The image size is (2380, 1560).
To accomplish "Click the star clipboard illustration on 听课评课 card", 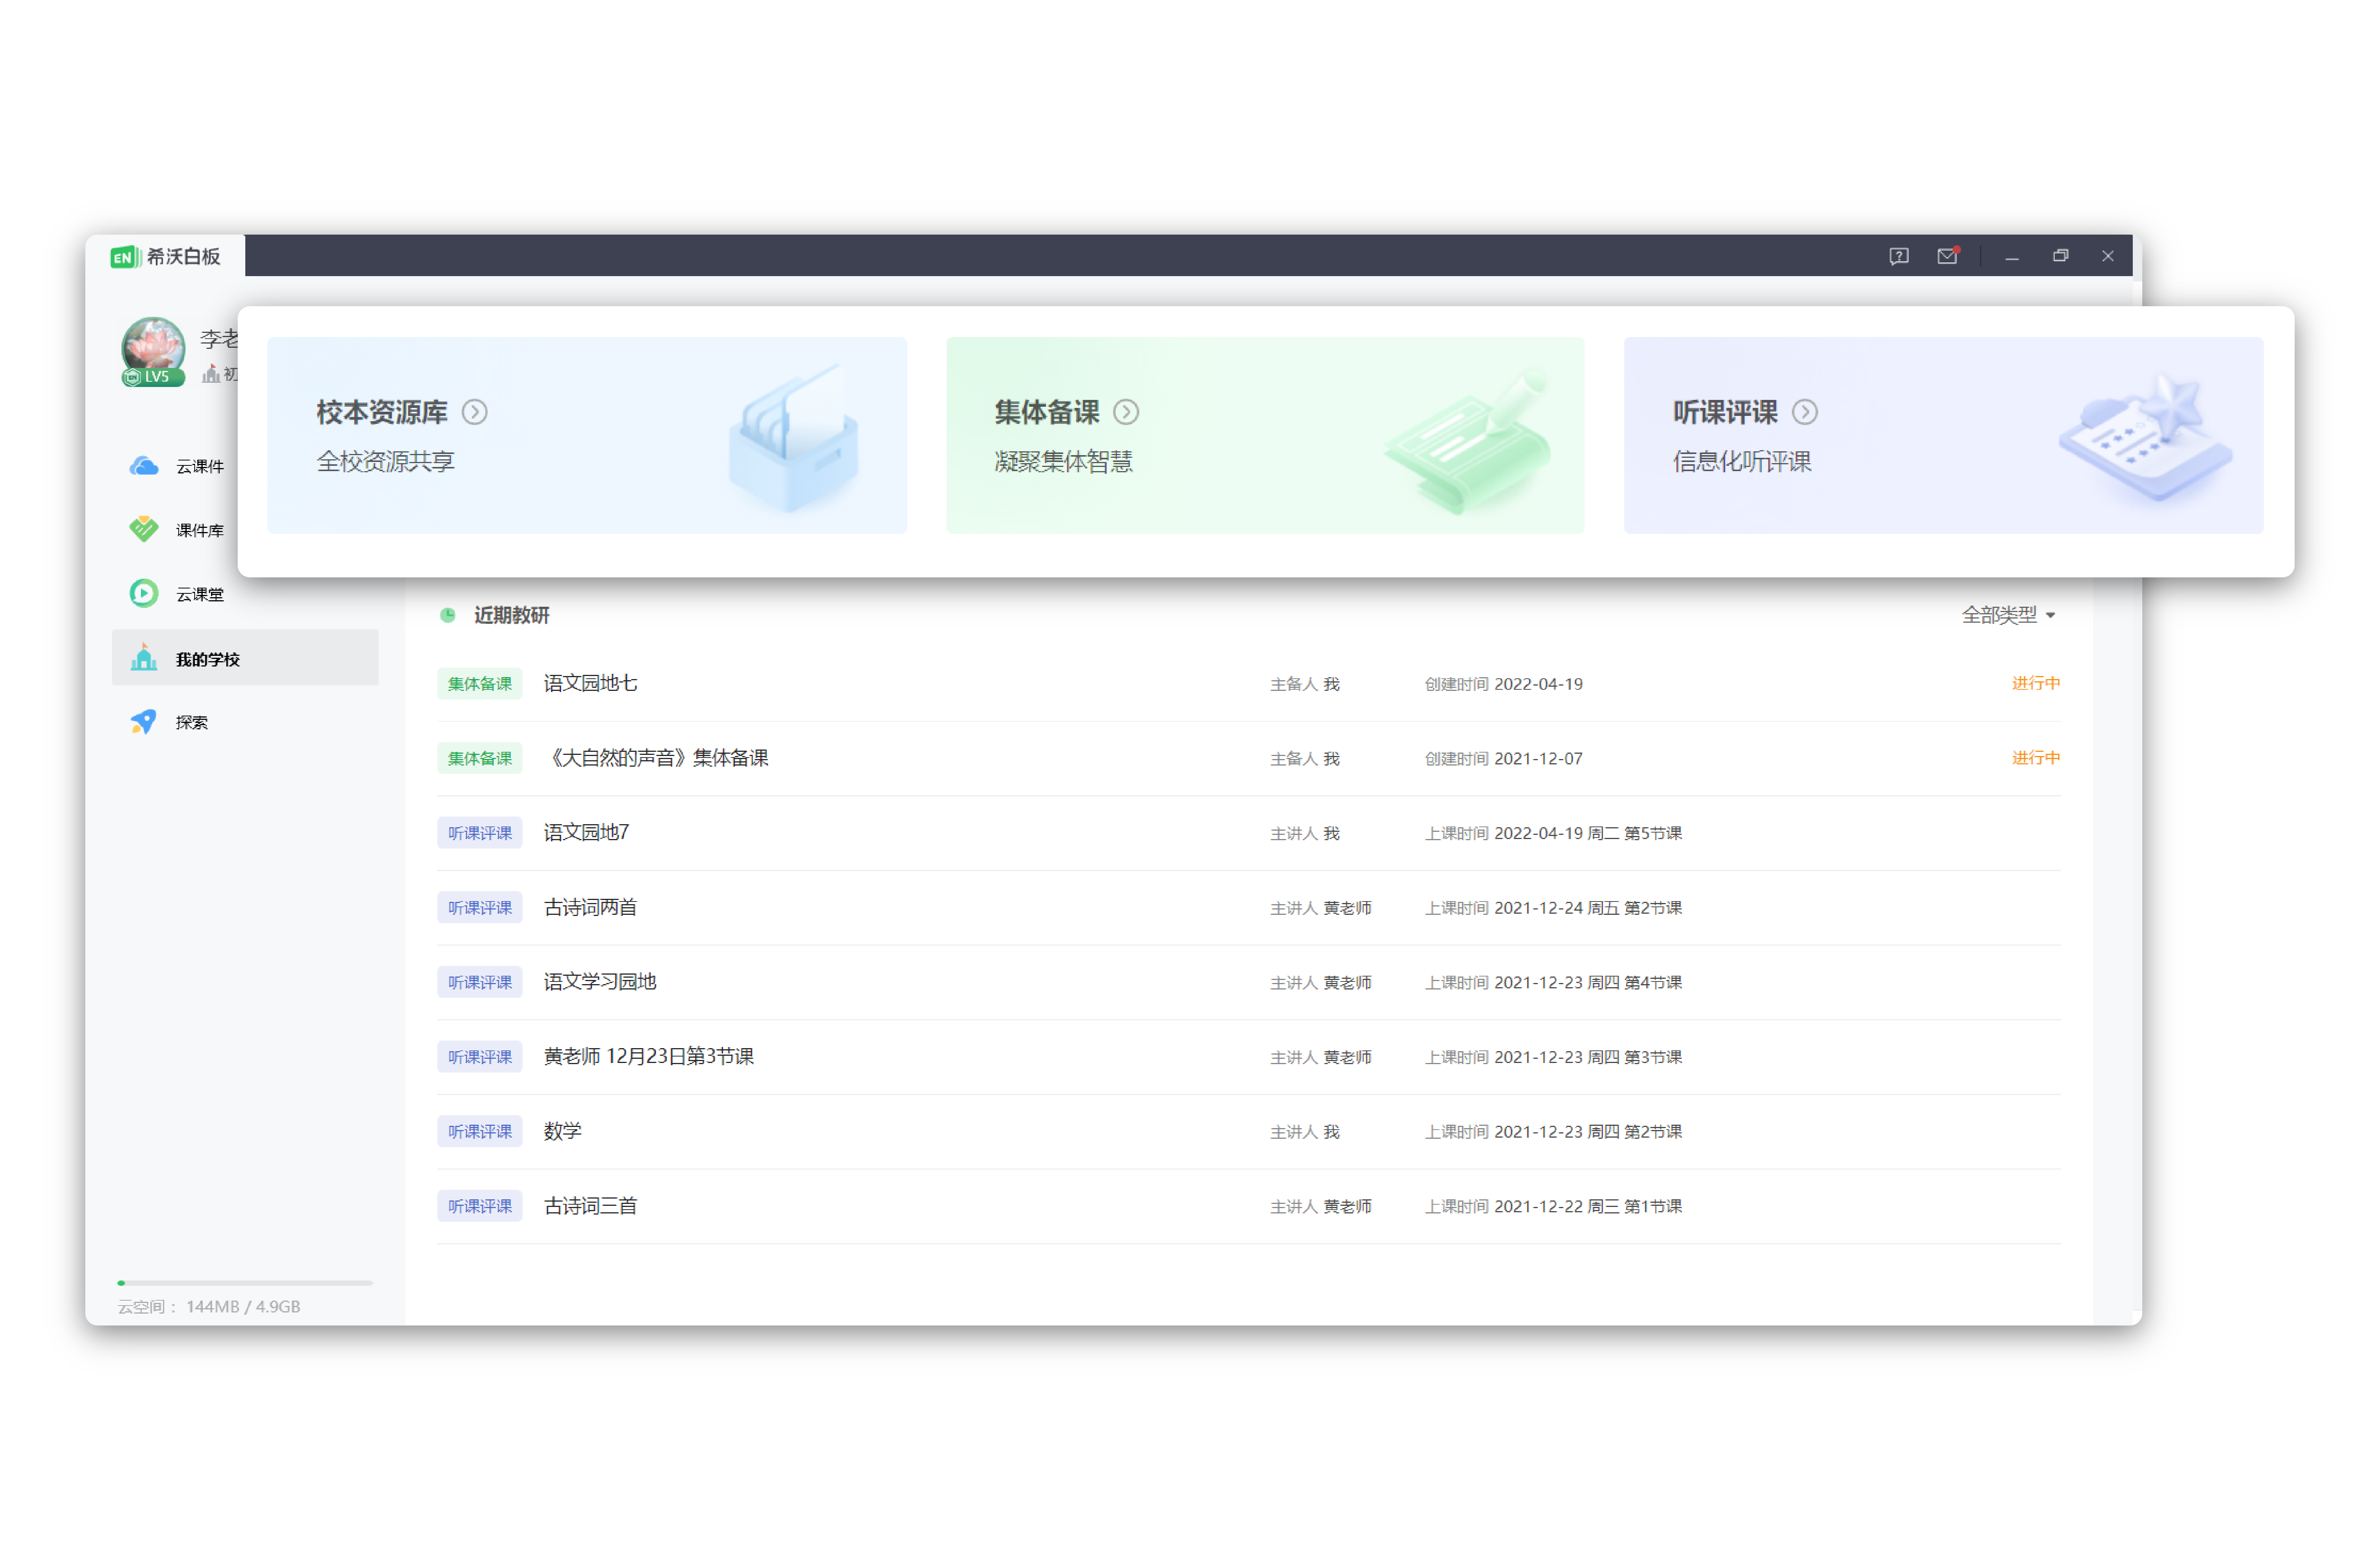I will click(2146, 438).
